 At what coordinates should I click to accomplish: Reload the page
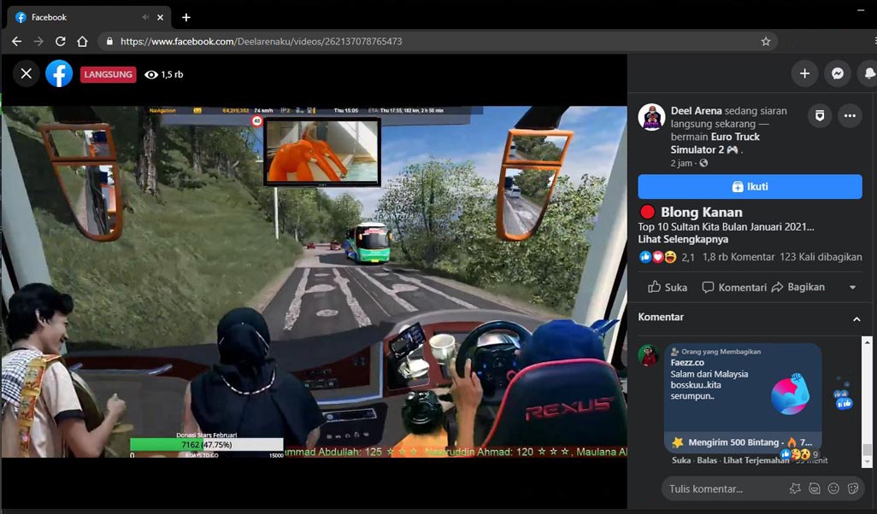pyautogui.click(x=61, y=41)
